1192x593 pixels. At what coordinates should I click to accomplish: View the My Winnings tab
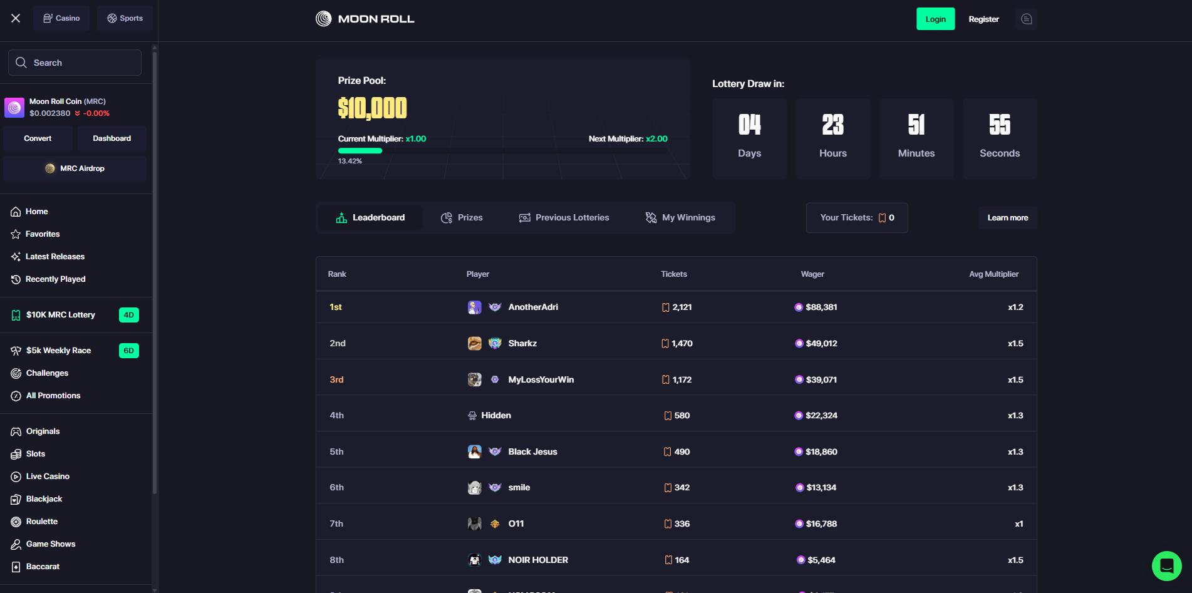click(x=680, y=218)
